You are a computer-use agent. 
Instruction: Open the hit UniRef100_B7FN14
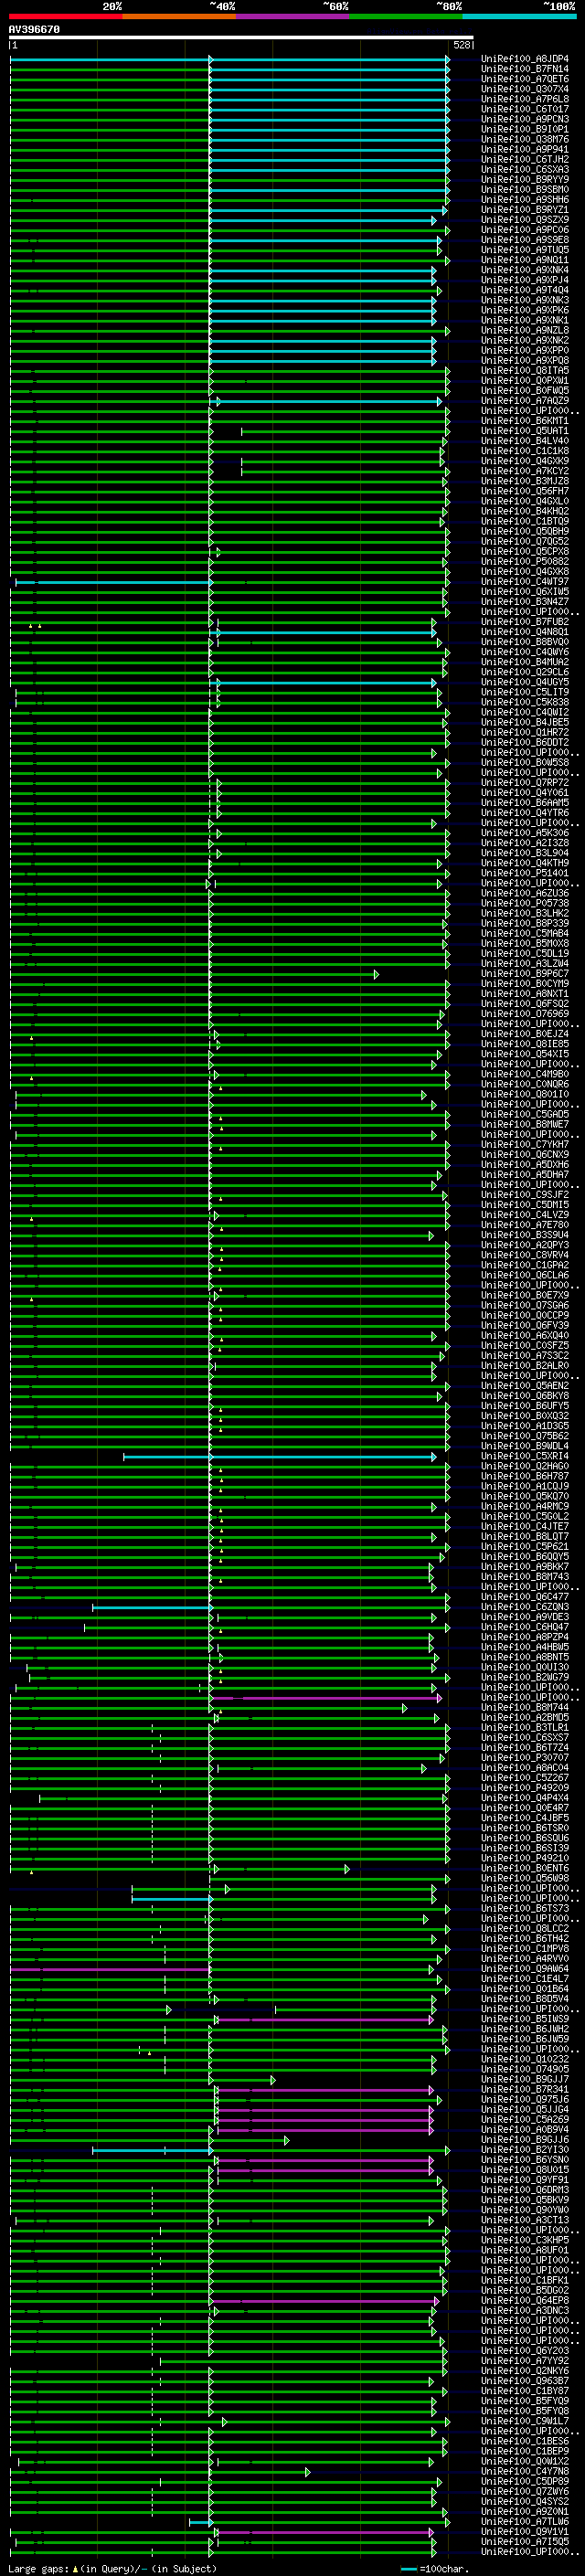(x=525, y=69)
